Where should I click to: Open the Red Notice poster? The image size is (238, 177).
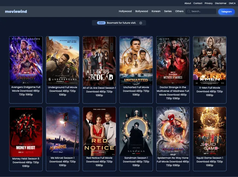[x=99, y=131]
